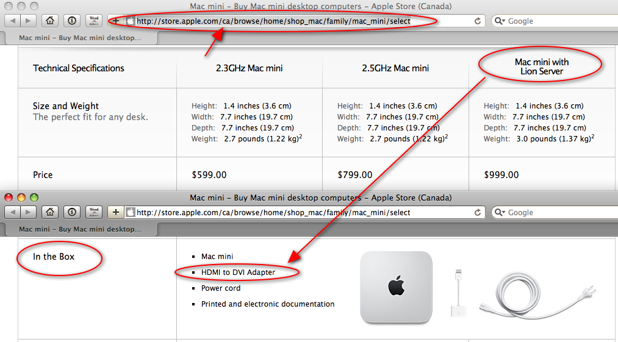Viewport: 618px width, 342px height.
Task: Click the Apple favicon in front window address bar
Action: pos(131,212)
